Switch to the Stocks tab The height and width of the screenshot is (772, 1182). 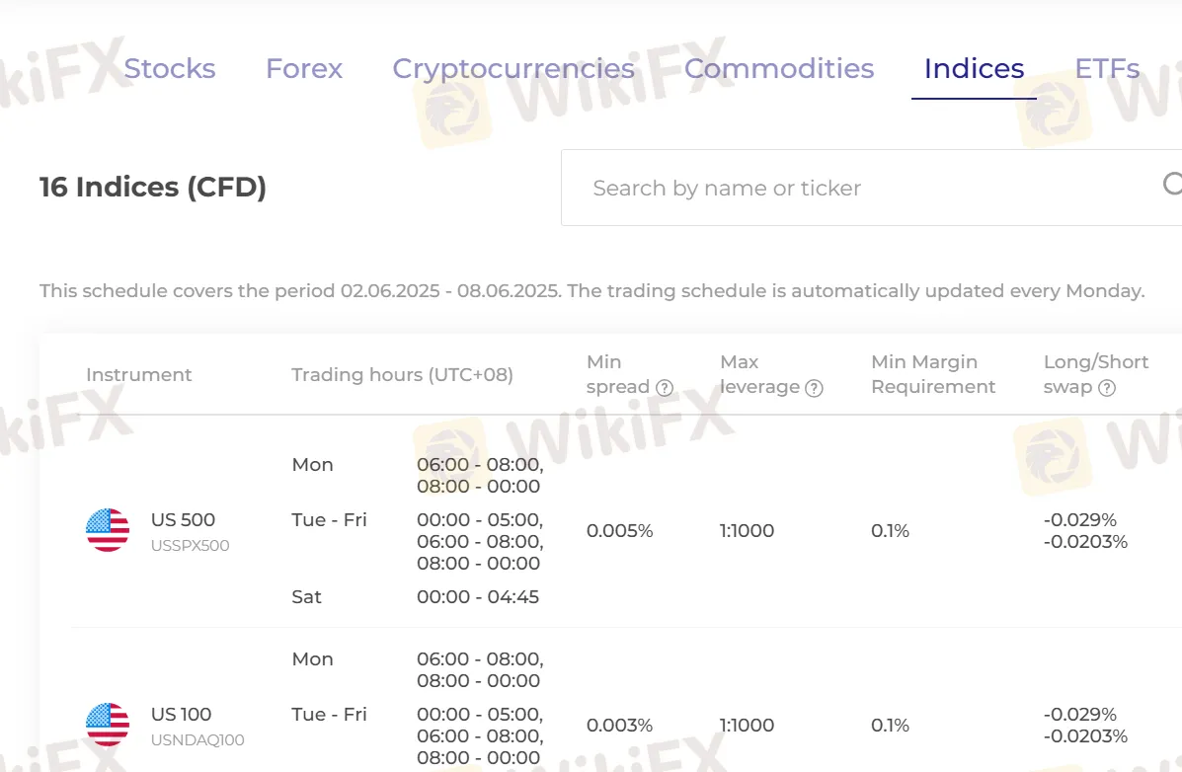170,68
